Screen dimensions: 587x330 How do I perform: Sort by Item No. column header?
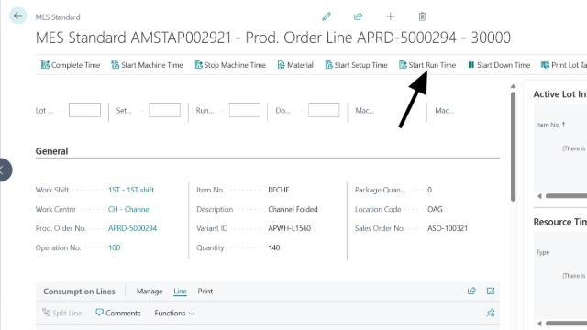(550, 125)
